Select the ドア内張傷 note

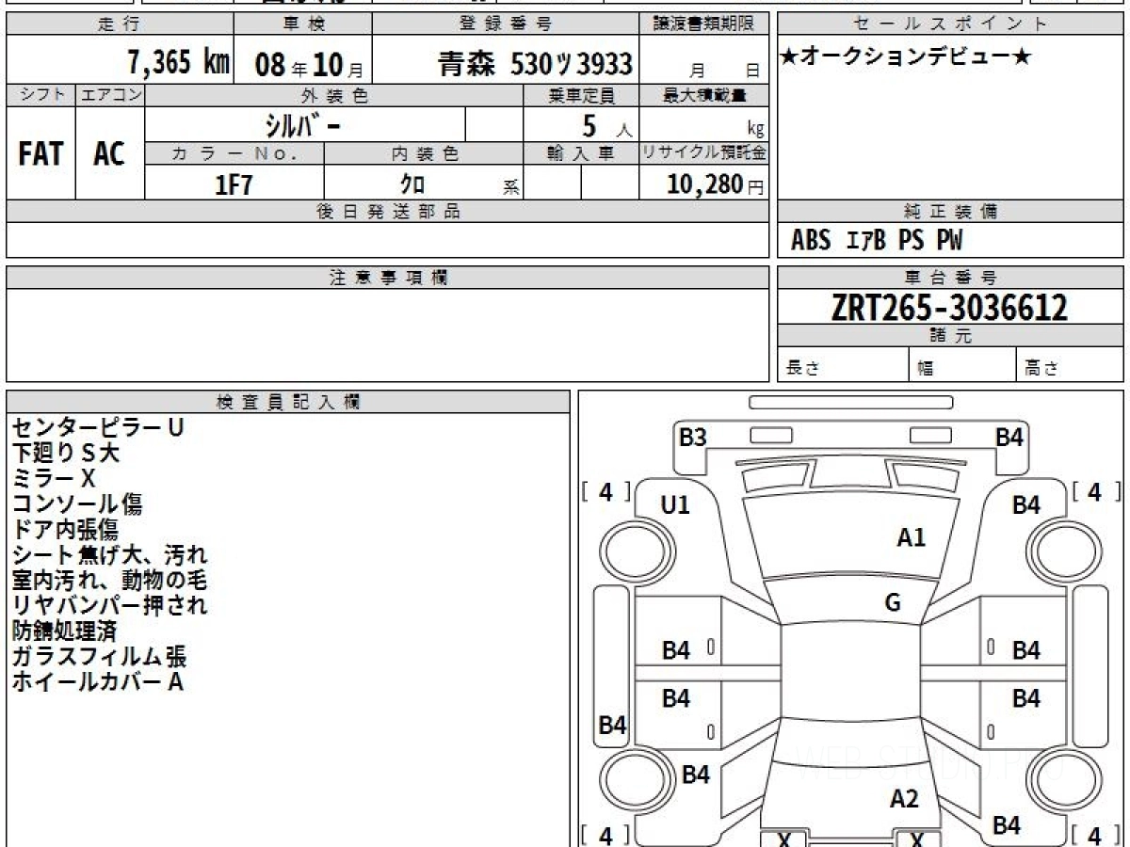coord(65,529)
